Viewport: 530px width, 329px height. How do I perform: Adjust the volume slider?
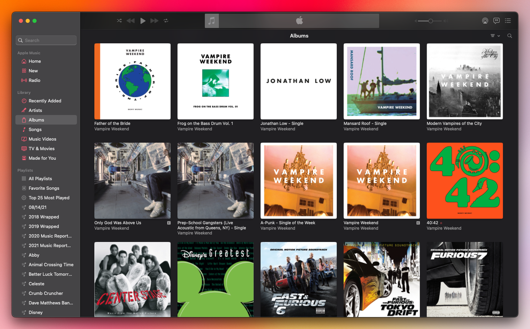coord(430,21)
